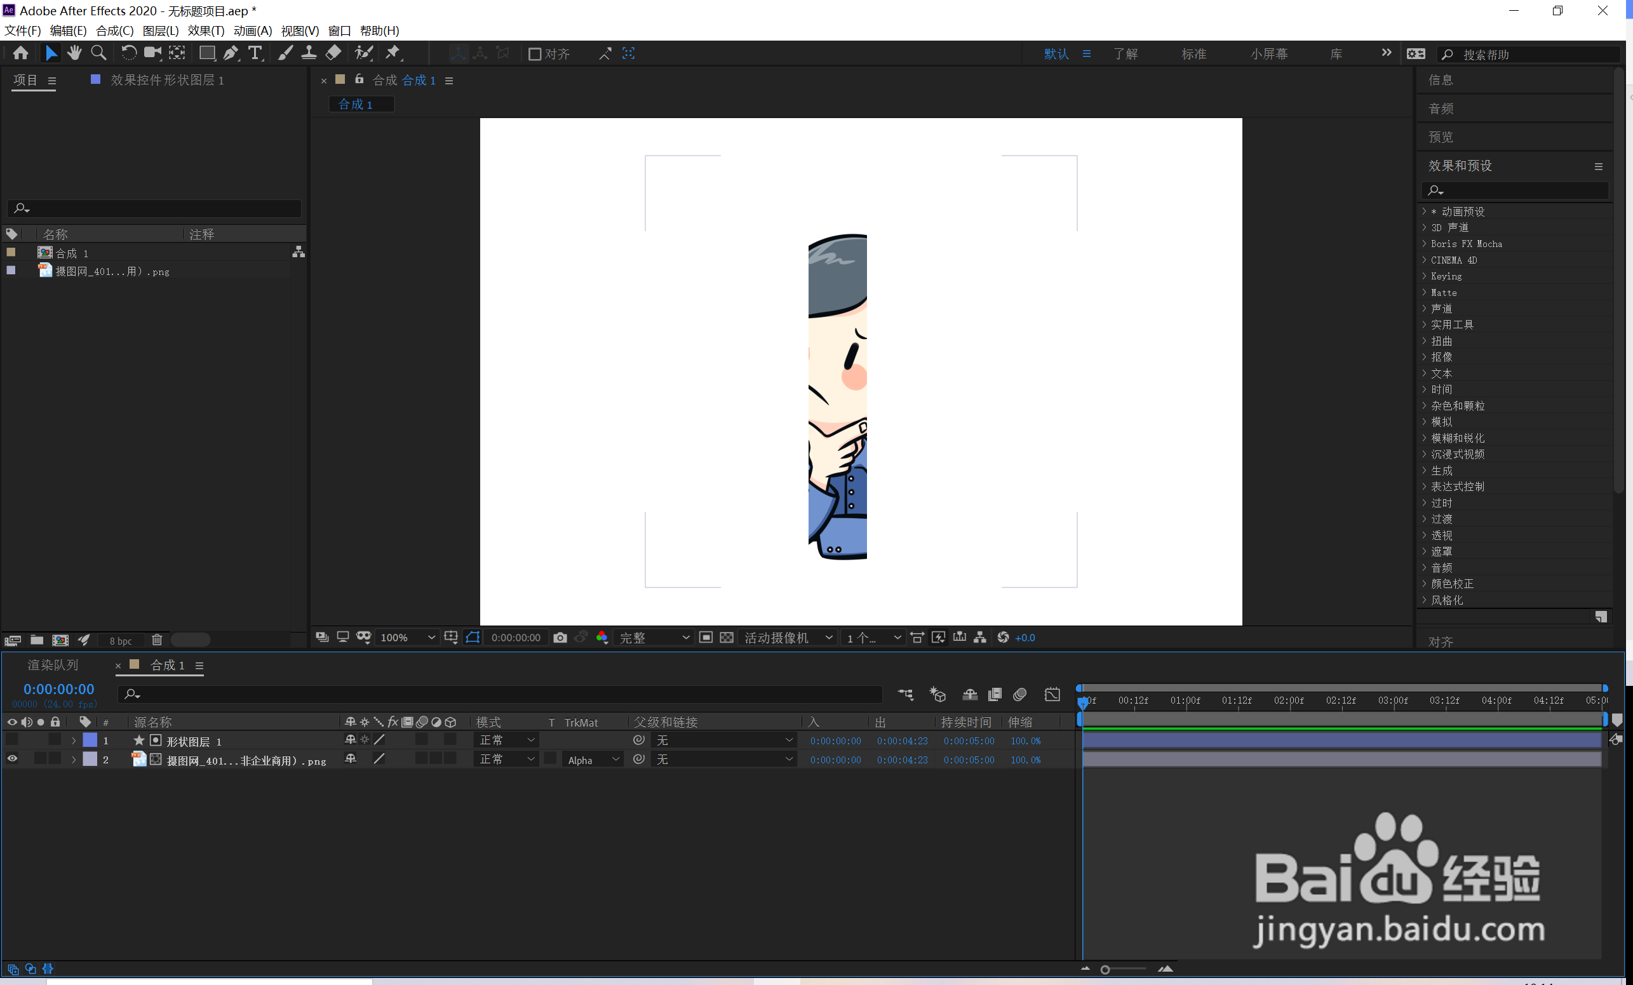Open the 信息 panel header
Viewport: 1633px width, 985px height.
coord(1440,79)
